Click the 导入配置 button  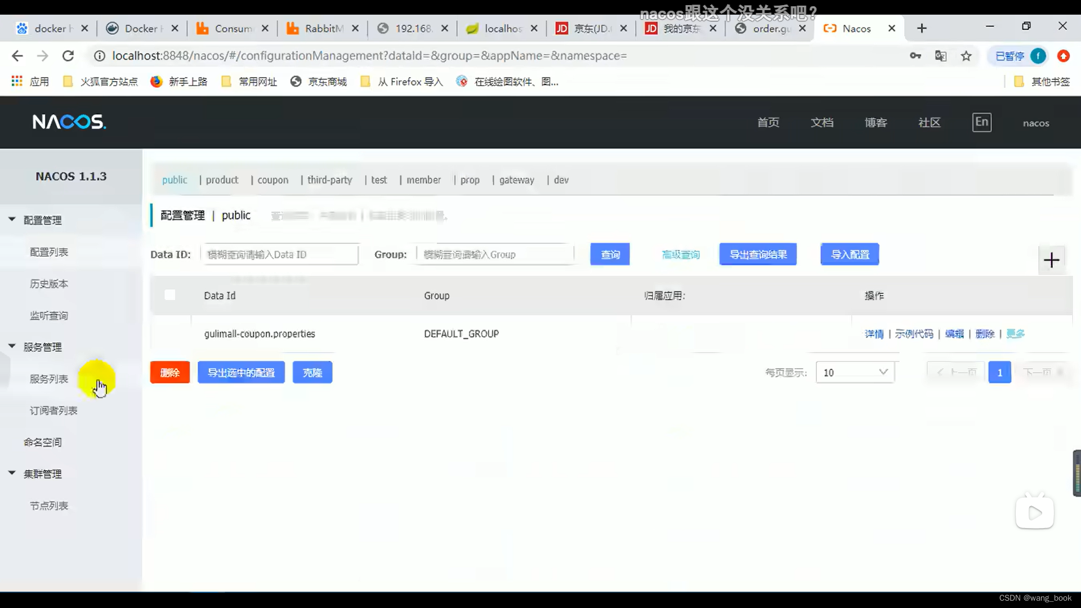[850, 254]
